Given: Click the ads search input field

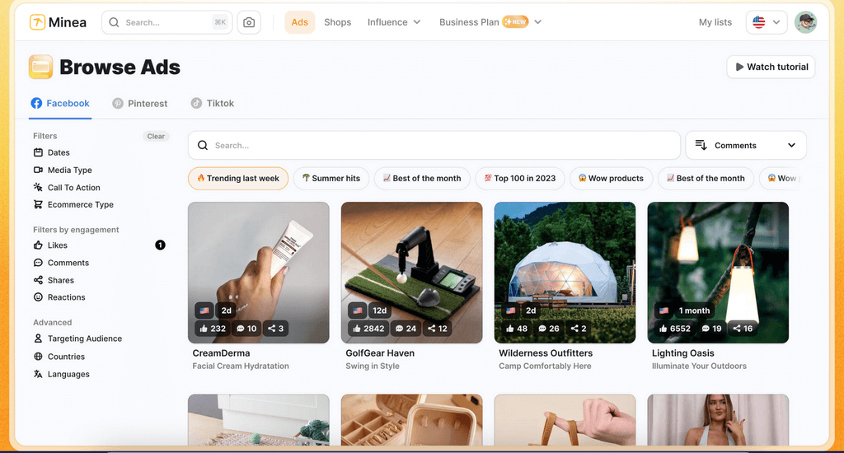Looking at the screenshot, I should (x=434, y=145).
